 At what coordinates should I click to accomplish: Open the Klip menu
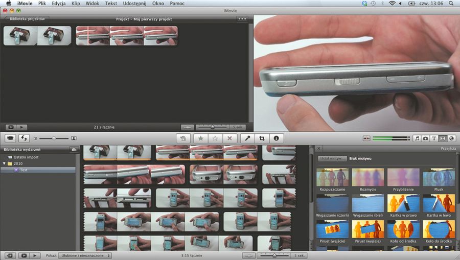pyautogui.click(x=76, y=4)
